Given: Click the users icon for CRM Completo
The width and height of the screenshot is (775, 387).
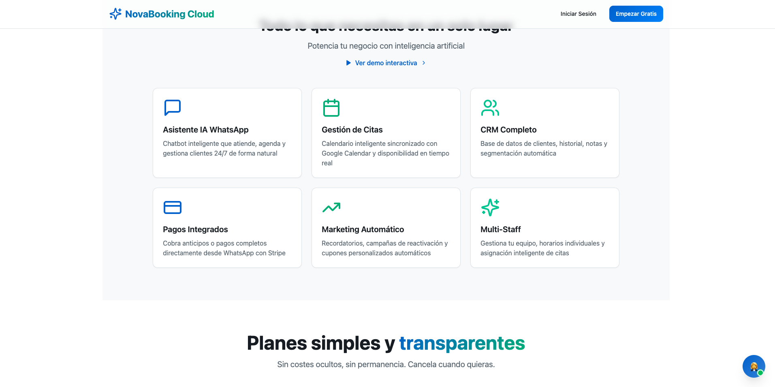Looking at the screenshot, I should (490, 108).
